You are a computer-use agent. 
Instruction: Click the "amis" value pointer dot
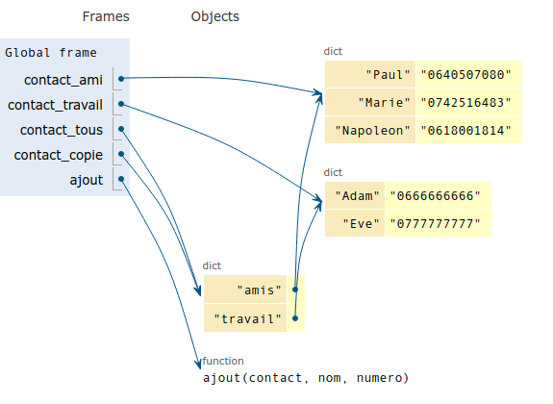tap(295, 290)
